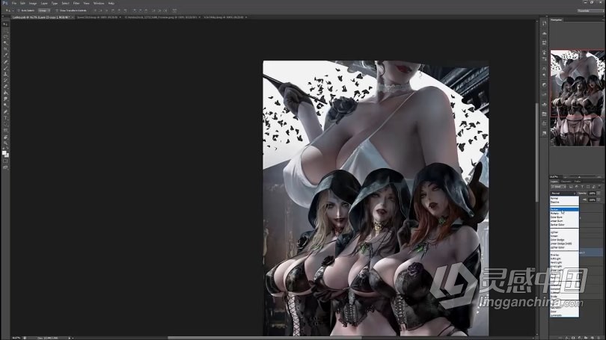Open the File menu
606x340 pixels.
pyautogui.click(x=14, y=3)
